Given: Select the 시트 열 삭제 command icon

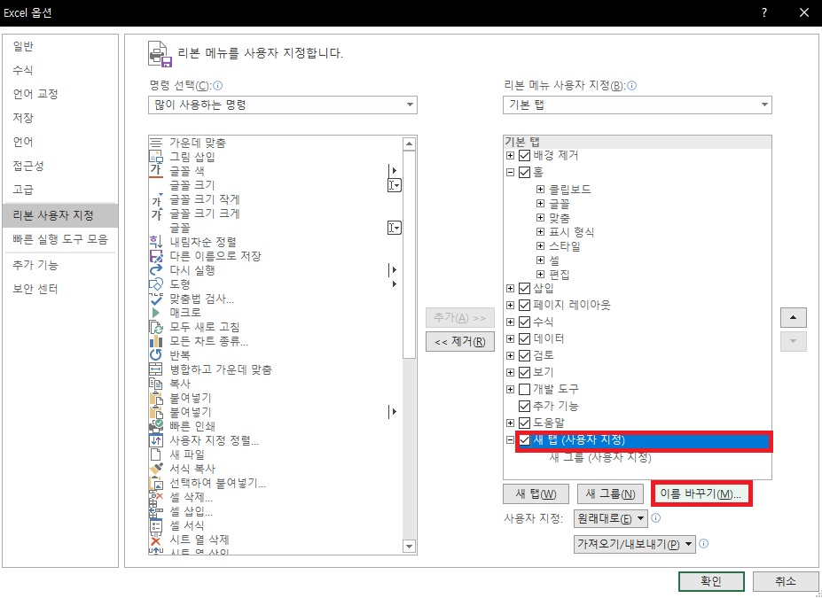Looking at the screenshot, I should pyautogui.click(x=156, y=540).
